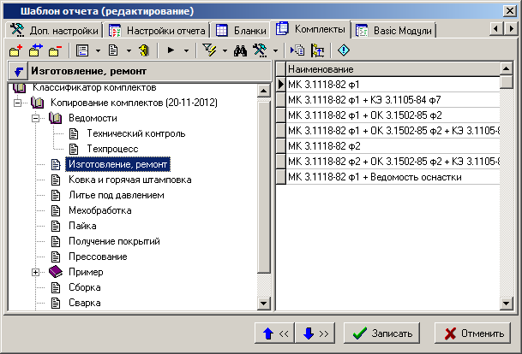Screen dimensions: 522x354
Task: Open dropdown arrow next to the filter icon
Action: (225, 51)
